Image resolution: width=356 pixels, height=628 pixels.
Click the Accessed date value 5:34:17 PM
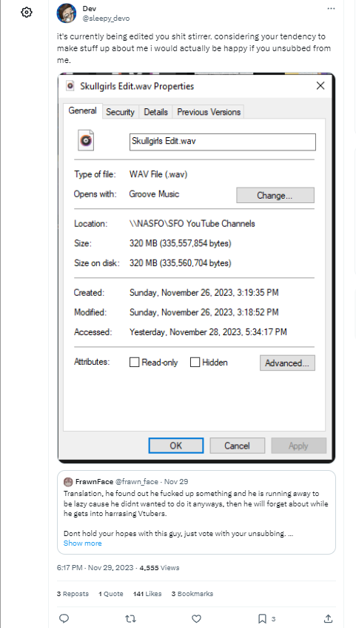click(x=208, y=332)
